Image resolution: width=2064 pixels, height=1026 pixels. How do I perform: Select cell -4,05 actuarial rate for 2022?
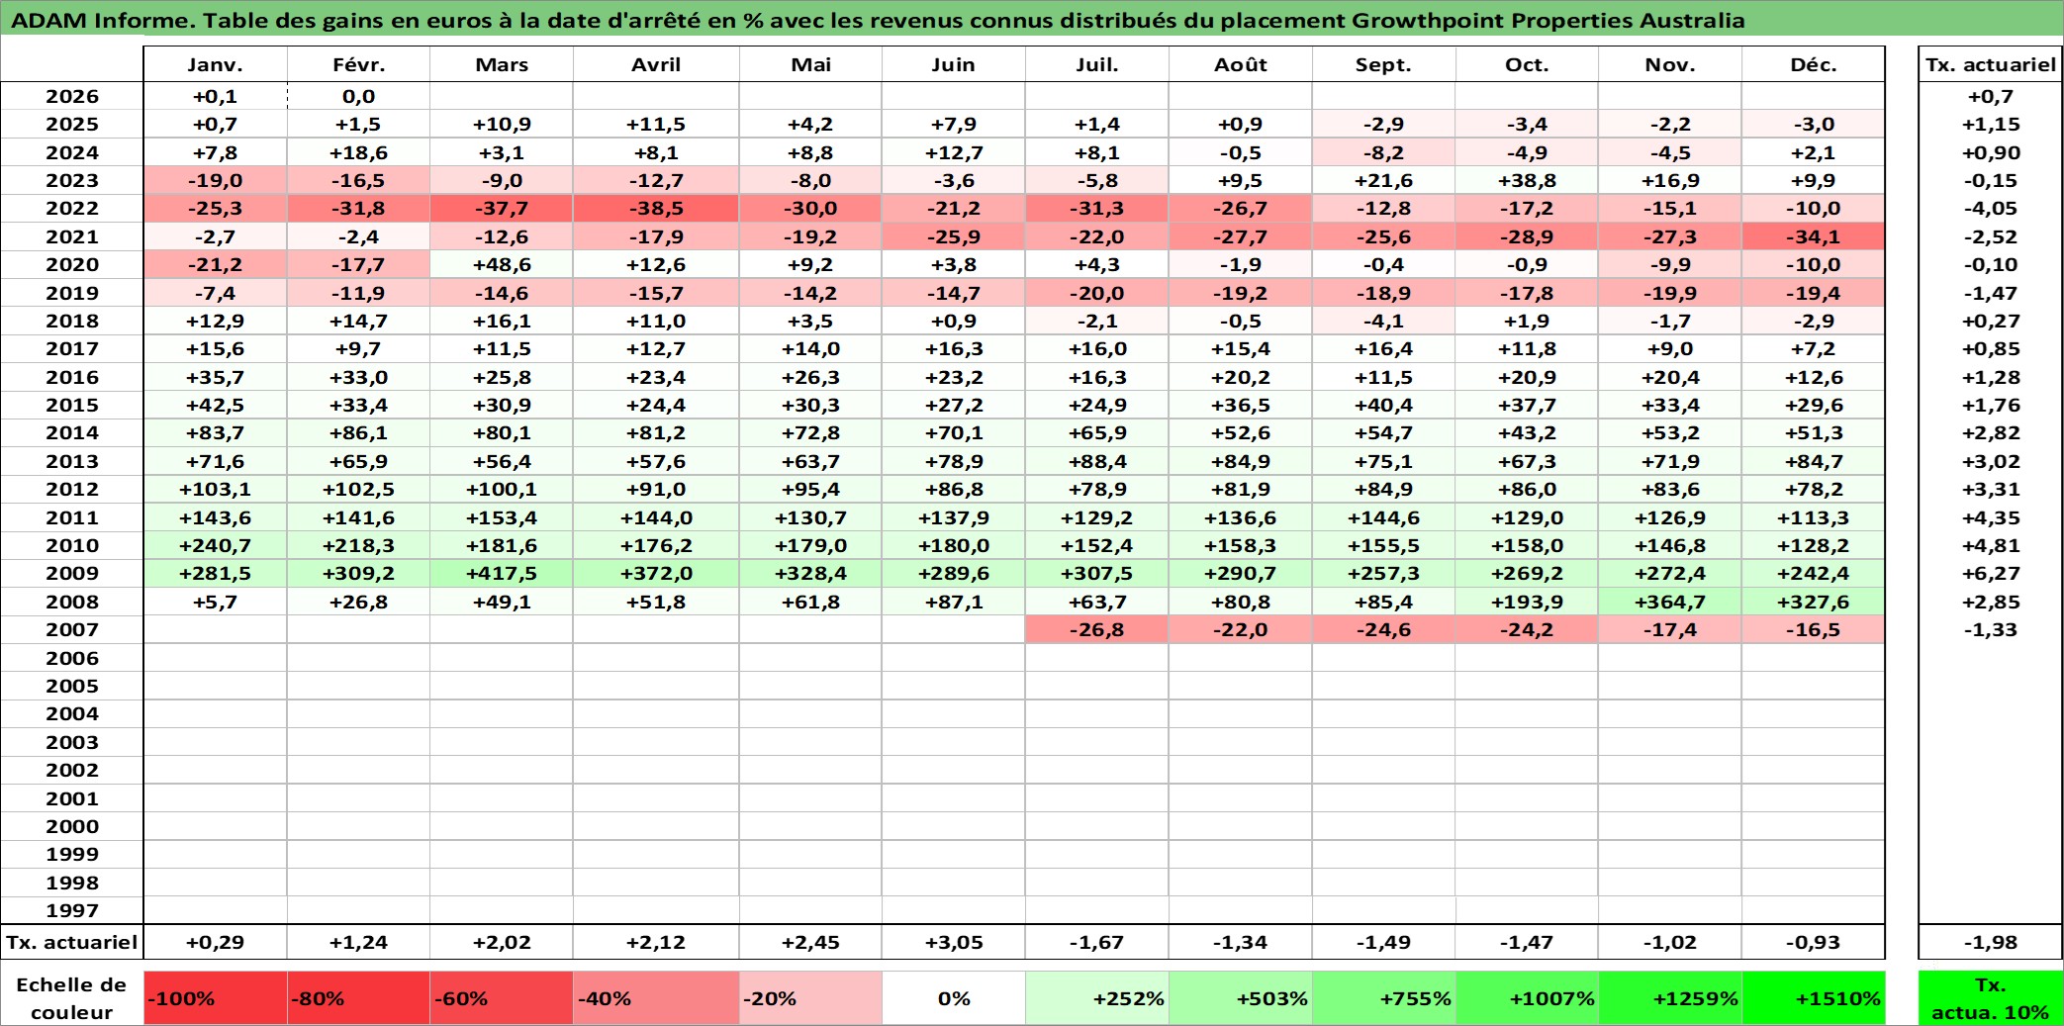coord(1990,208)
